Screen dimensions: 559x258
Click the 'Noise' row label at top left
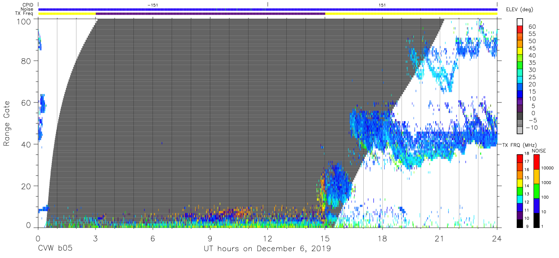click(x=28, y=9)
